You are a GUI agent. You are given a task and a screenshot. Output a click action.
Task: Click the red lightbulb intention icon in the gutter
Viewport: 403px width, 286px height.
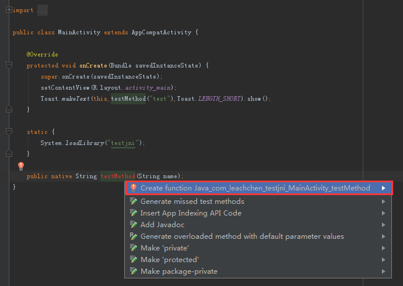click(x=21, y=166)
